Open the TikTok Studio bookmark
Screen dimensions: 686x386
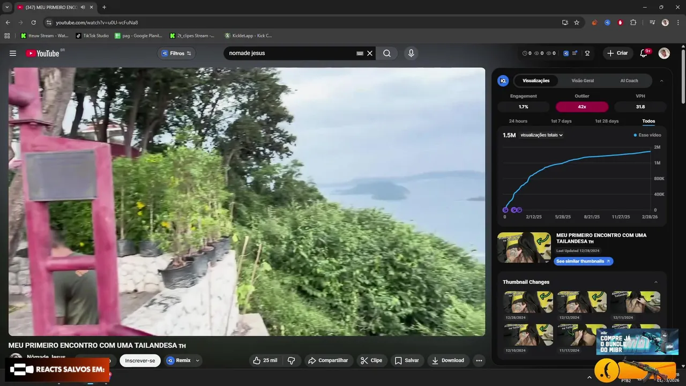[92, 36]
